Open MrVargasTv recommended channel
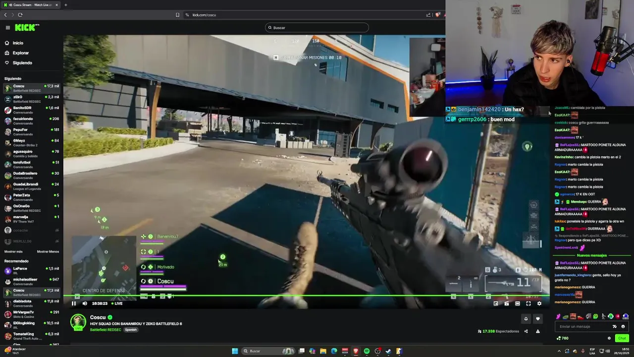Viewport: 634px width, 357px height. pos(32,314)
